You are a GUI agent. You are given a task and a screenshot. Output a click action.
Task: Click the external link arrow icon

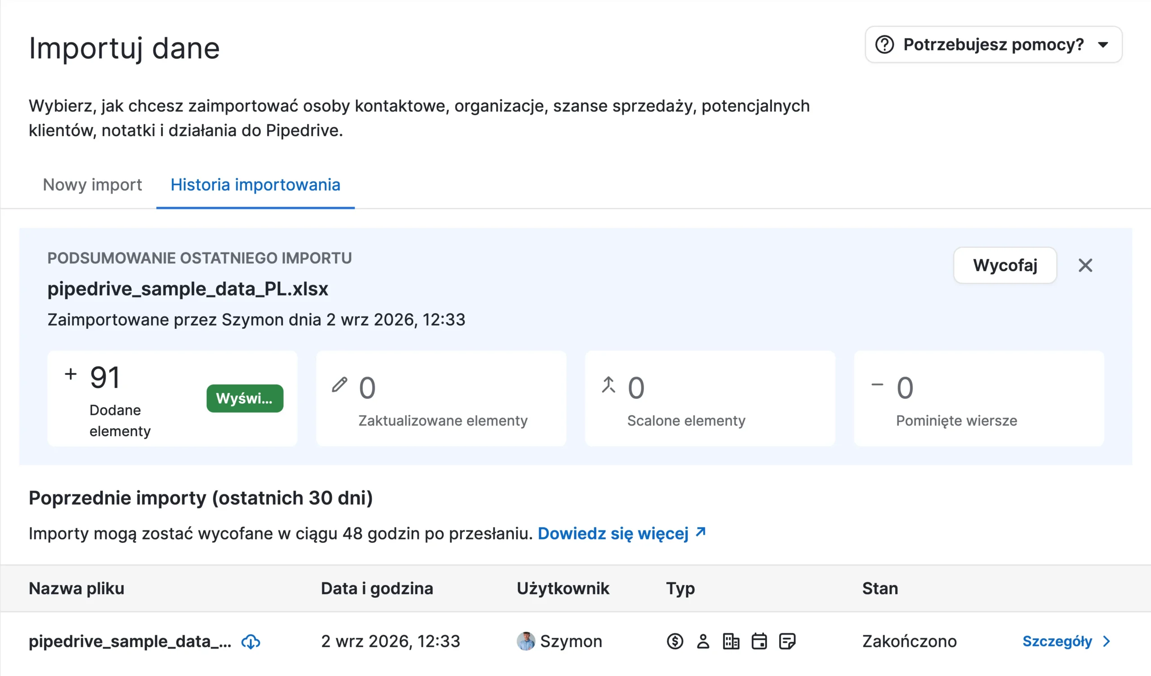click(x=700, y=532)
